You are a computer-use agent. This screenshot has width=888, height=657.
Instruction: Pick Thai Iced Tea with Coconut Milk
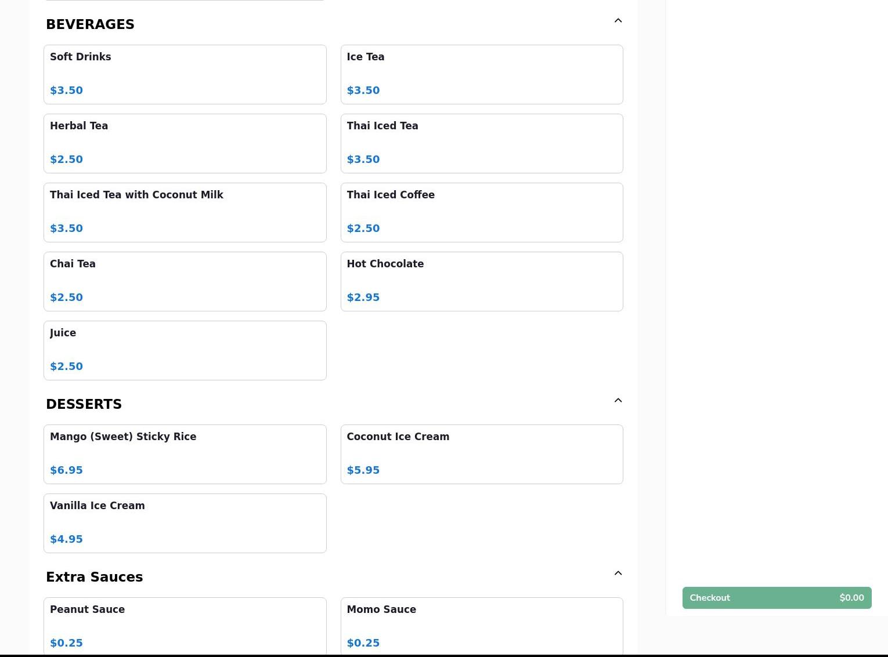[x=185, y=212]
